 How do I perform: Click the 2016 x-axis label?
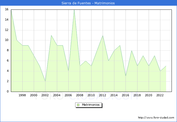pos(126,95)
